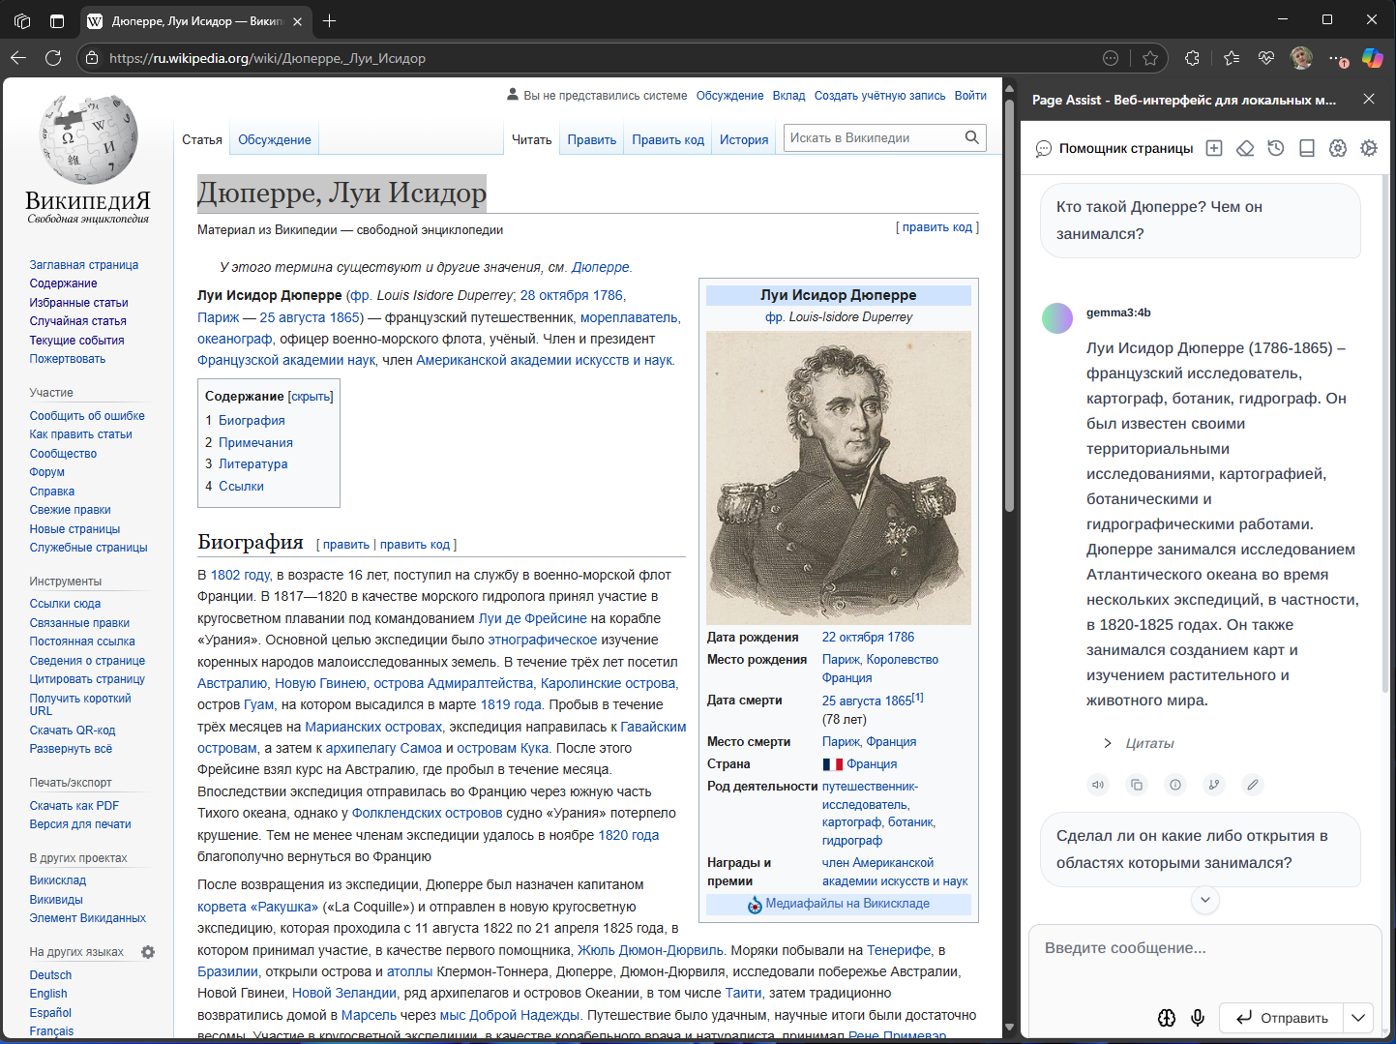Click the branch icon under the response
Screen dimensions: 1396x1044
tap(1214, 785)
